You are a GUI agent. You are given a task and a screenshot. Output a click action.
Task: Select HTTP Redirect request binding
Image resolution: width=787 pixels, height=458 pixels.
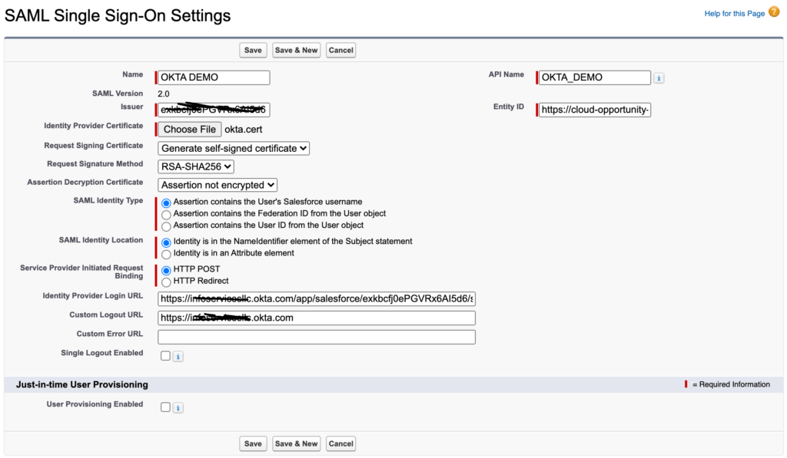(165, 282)
